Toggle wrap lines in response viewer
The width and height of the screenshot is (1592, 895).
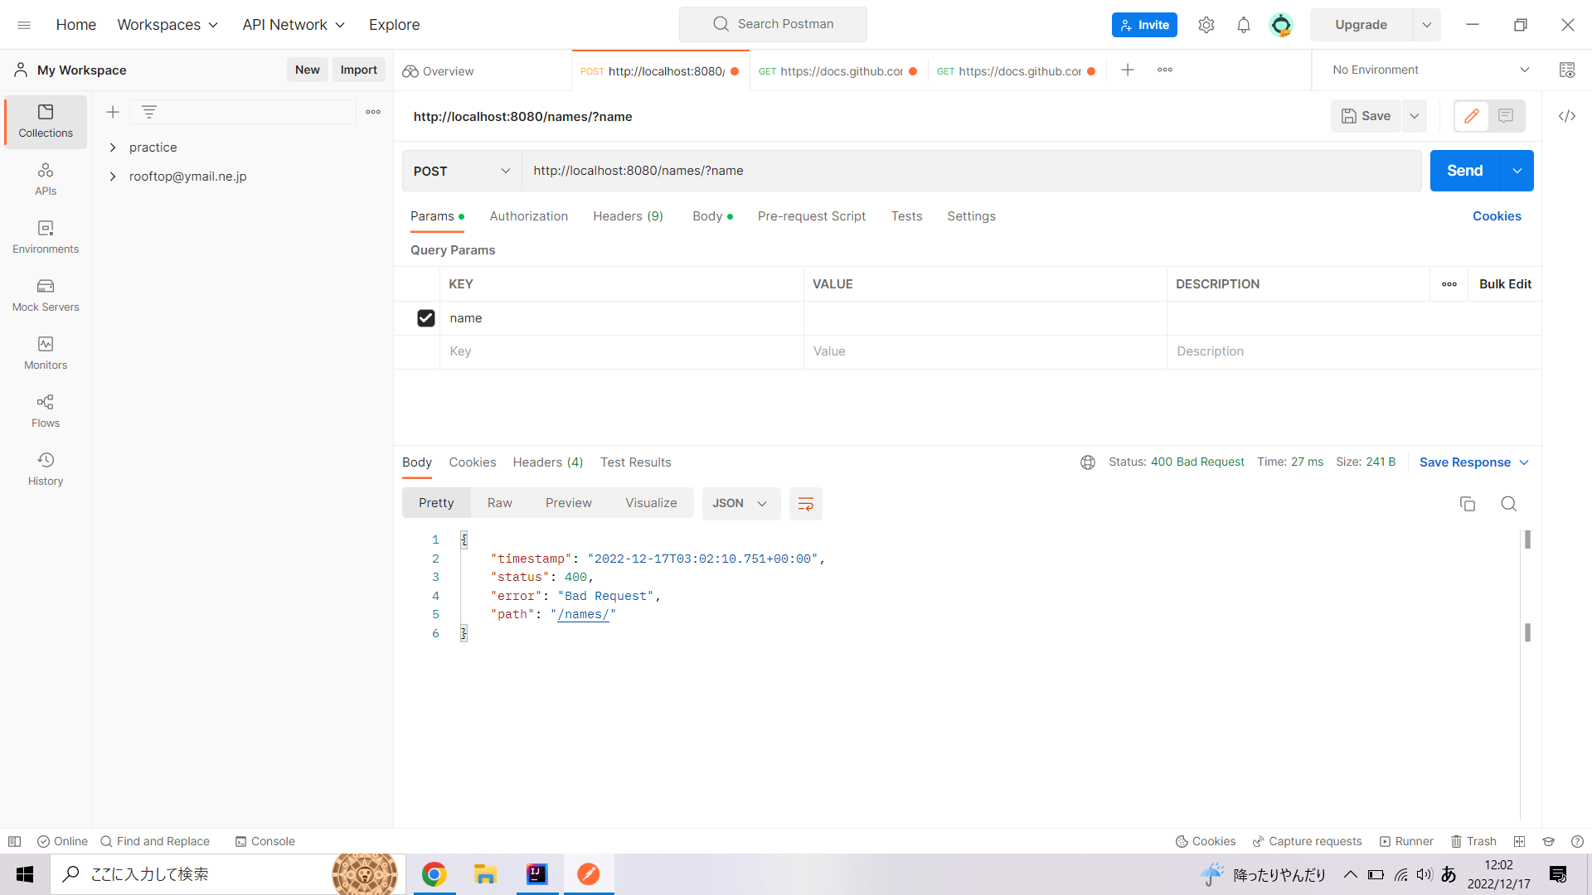(805, 503)
